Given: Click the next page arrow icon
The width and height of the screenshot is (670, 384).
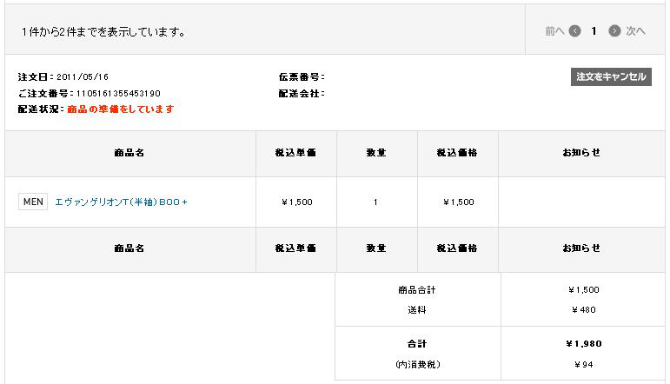Looking at the screenshot, I should (614, 31).
